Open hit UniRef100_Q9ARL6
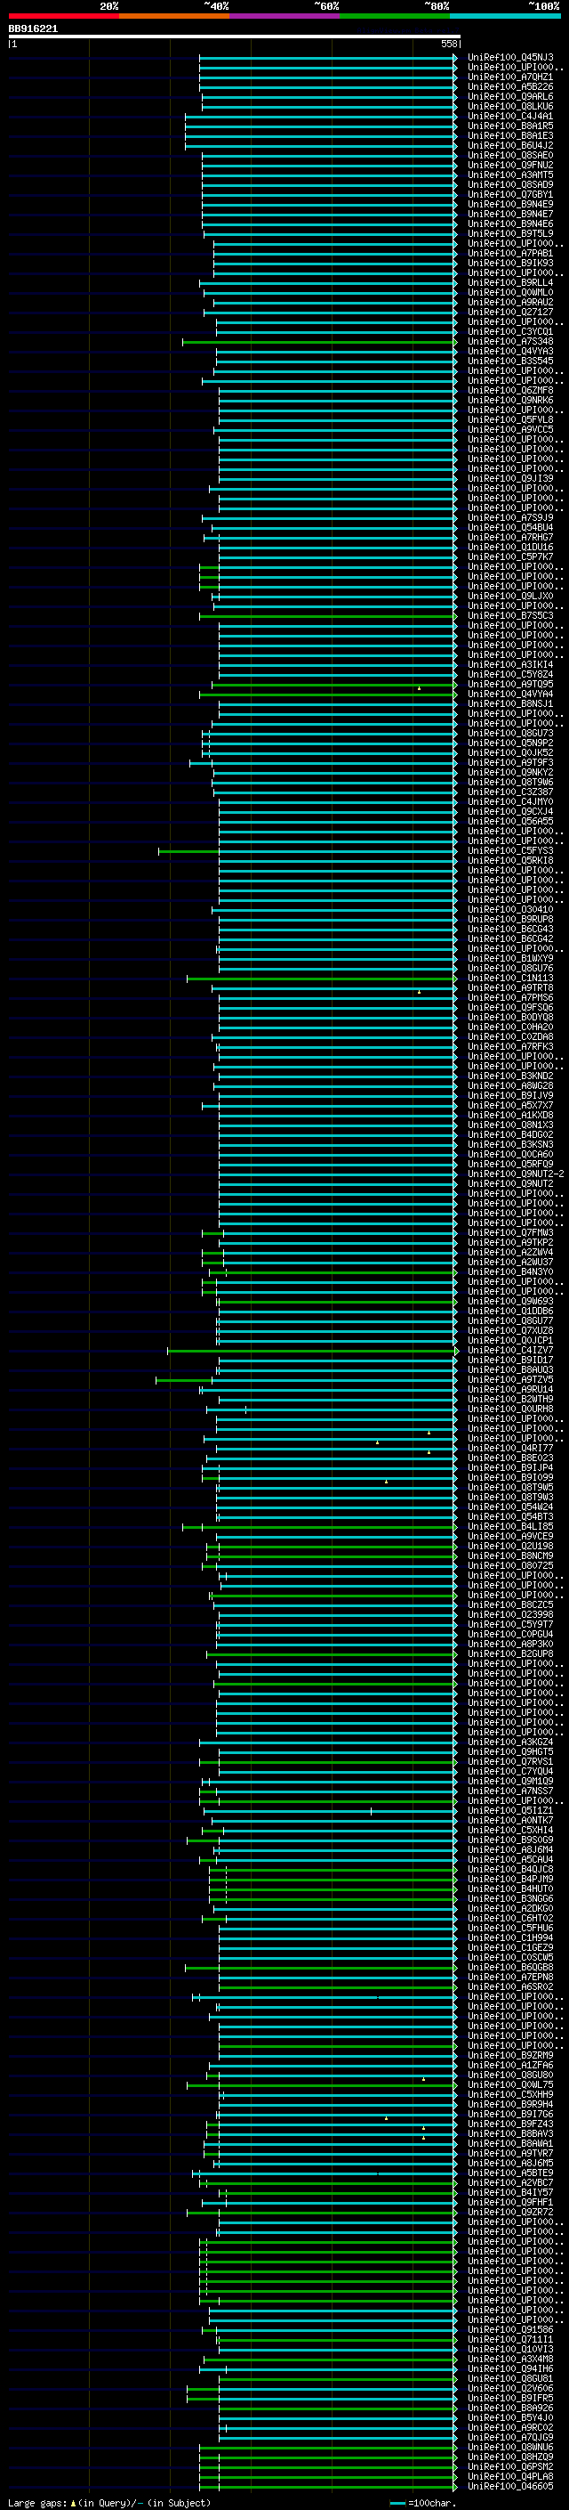569x2510 pixels. [510, 96]
